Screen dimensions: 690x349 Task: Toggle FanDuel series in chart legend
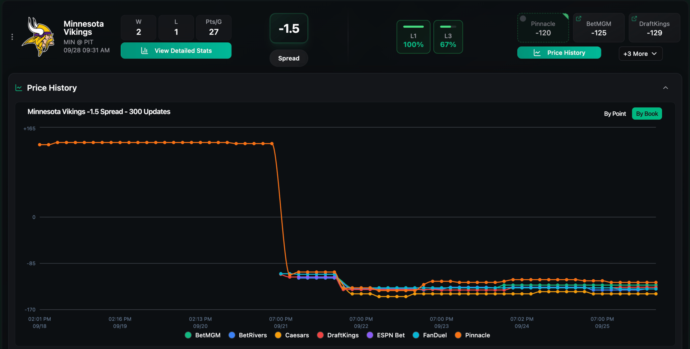tap(430, 335)
